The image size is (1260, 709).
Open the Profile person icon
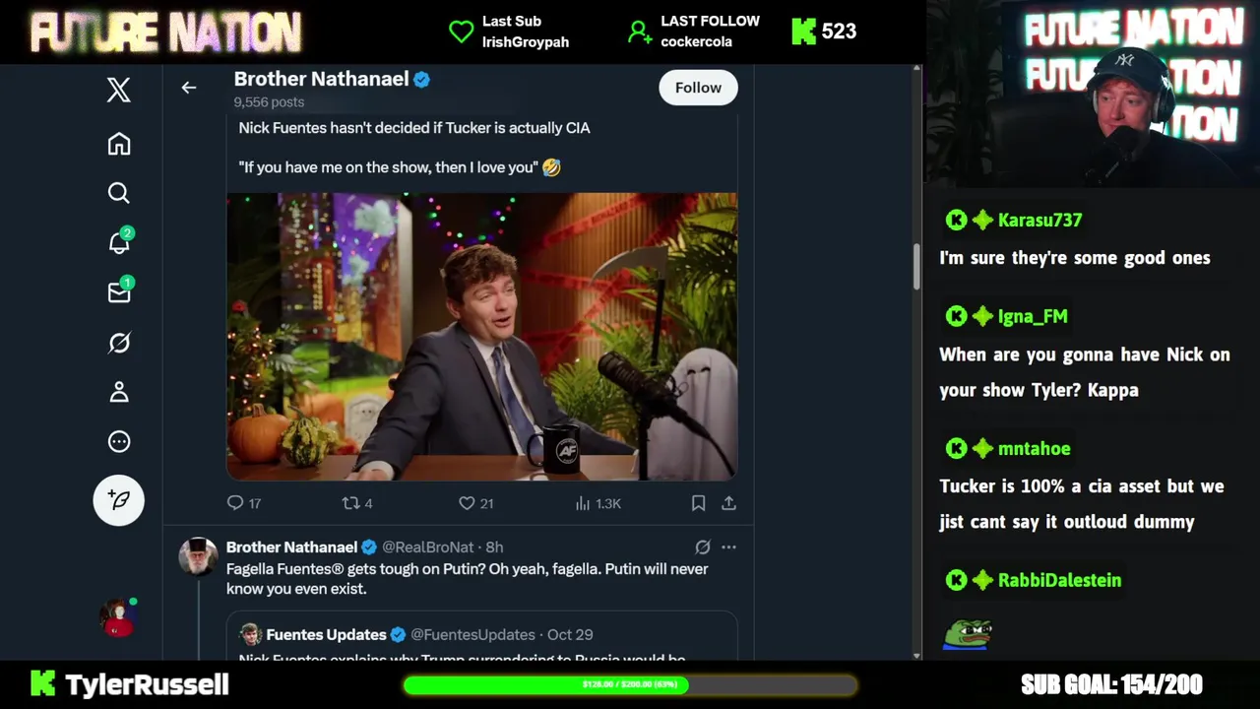119,392
